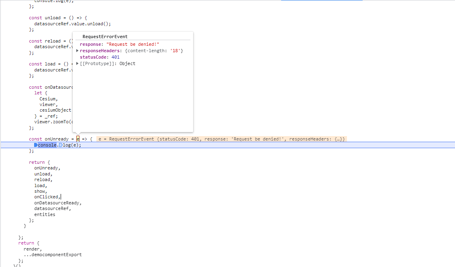Click 'load,' in the return object
The image size is (455, 267).
tap(41, 186)
